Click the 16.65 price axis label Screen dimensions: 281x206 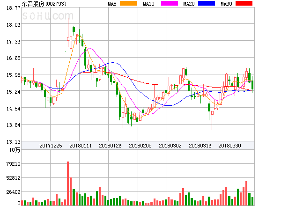14,58
